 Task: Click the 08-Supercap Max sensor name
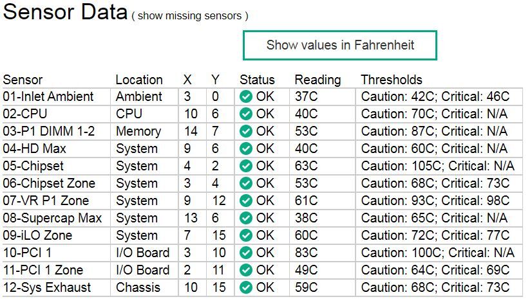coord(52,219)
